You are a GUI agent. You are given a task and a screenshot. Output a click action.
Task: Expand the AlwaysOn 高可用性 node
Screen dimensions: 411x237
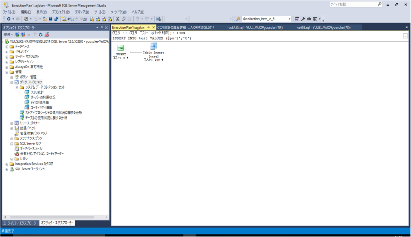7,67
